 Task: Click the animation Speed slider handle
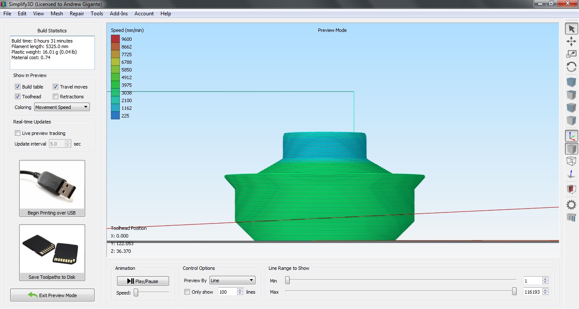click(x=136, y=292)
